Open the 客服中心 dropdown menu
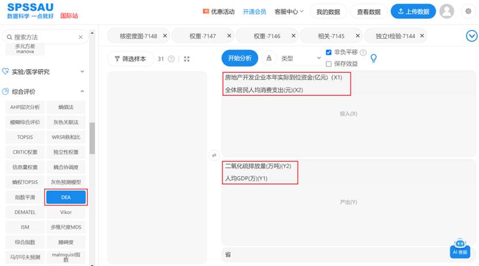The image size is (479, 266). pos(289,12)
